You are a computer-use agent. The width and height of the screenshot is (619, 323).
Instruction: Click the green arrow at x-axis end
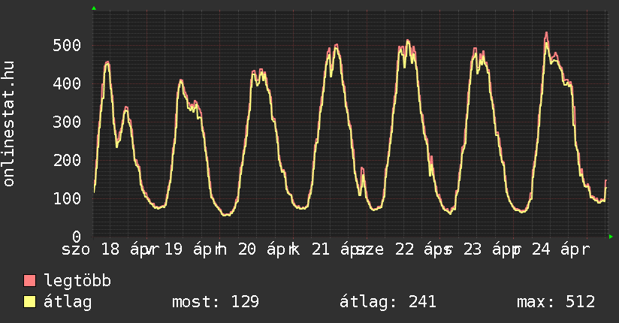click(x=611, y=237)
